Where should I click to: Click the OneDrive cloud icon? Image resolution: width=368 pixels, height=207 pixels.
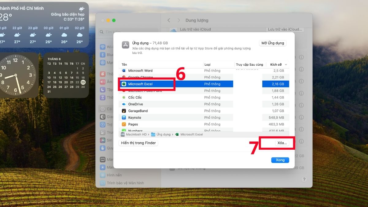124,104
